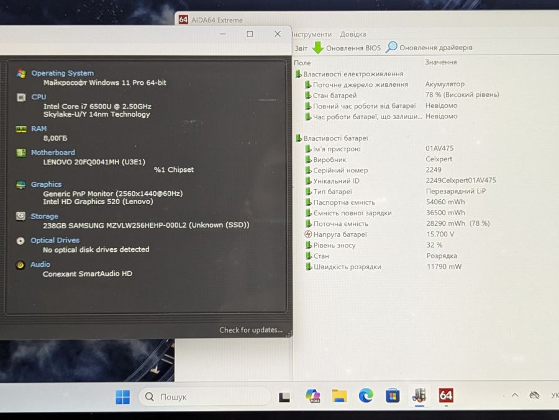Click the Звіт toolbar button
Screen dimensions: 559x420
(x=301, y=48)
